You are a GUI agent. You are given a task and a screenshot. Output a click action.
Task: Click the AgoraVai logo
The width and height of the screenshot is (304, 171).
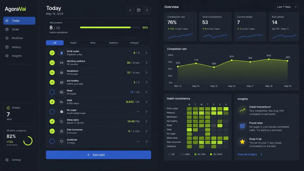click(x=15, y=9)
